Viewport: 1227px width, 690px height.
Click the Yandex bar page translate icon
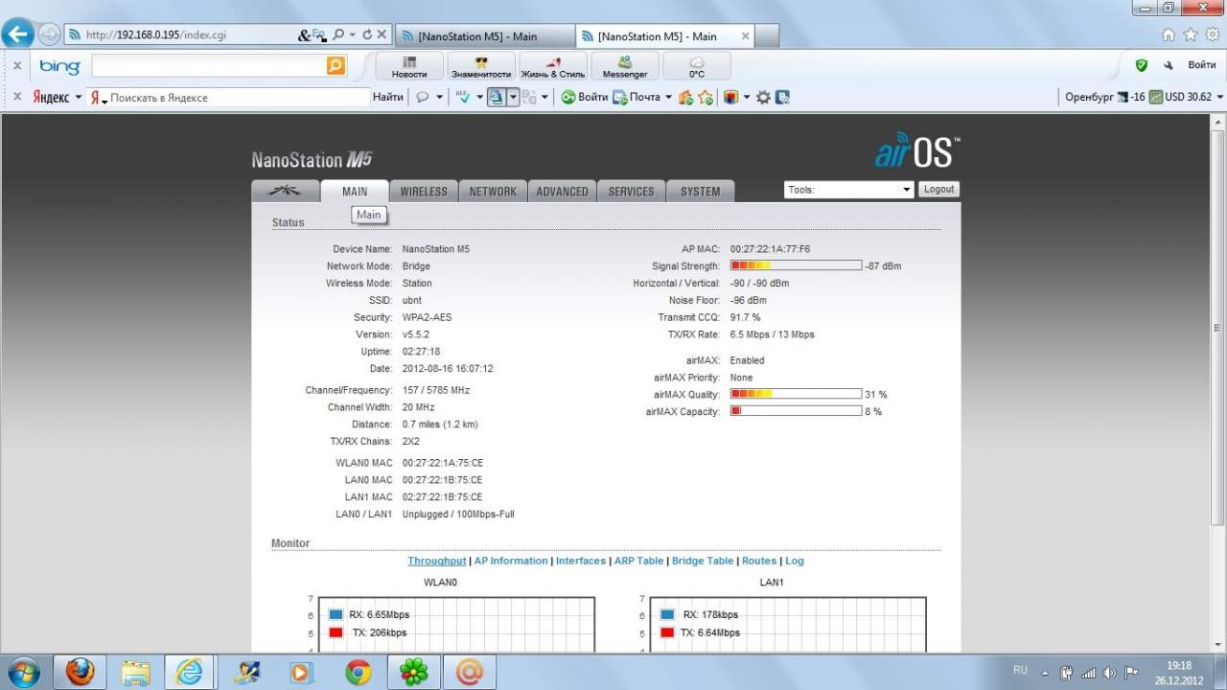496,97
